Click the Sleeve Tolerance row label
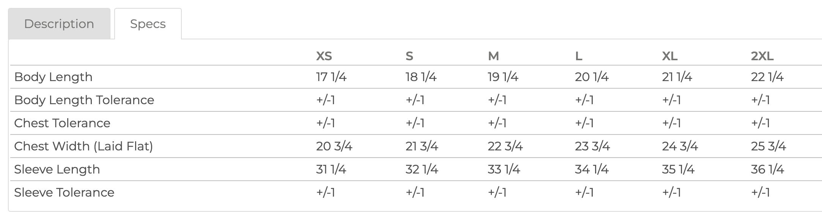Image resolution: width=822 pixels, height=222 pixels. 64,192
